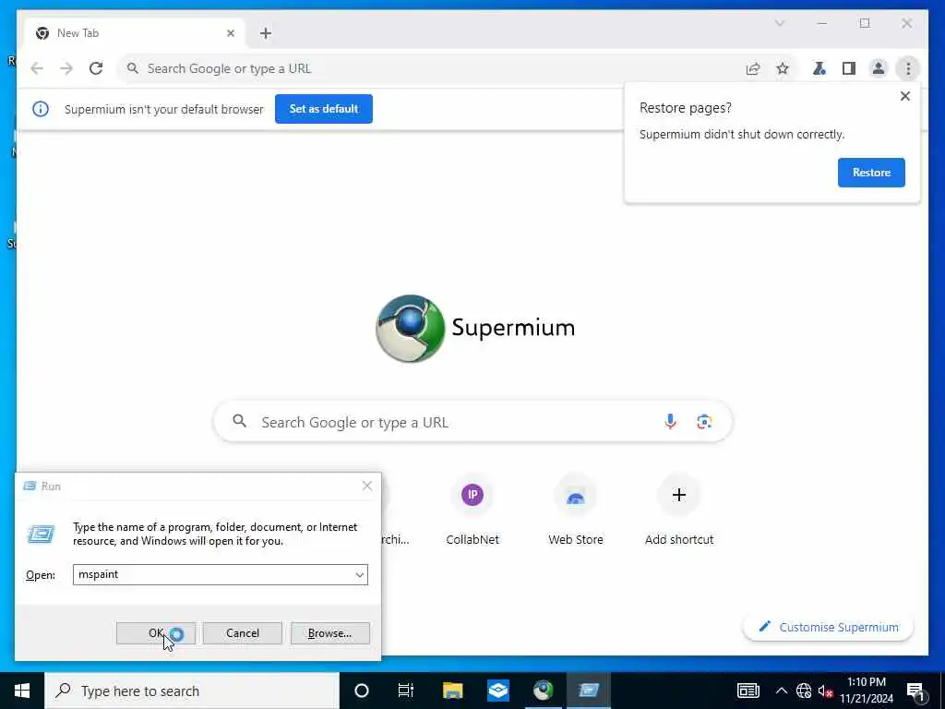Reload the page with the refresh icon
The image size is (945, 709).
coord(96,68)
